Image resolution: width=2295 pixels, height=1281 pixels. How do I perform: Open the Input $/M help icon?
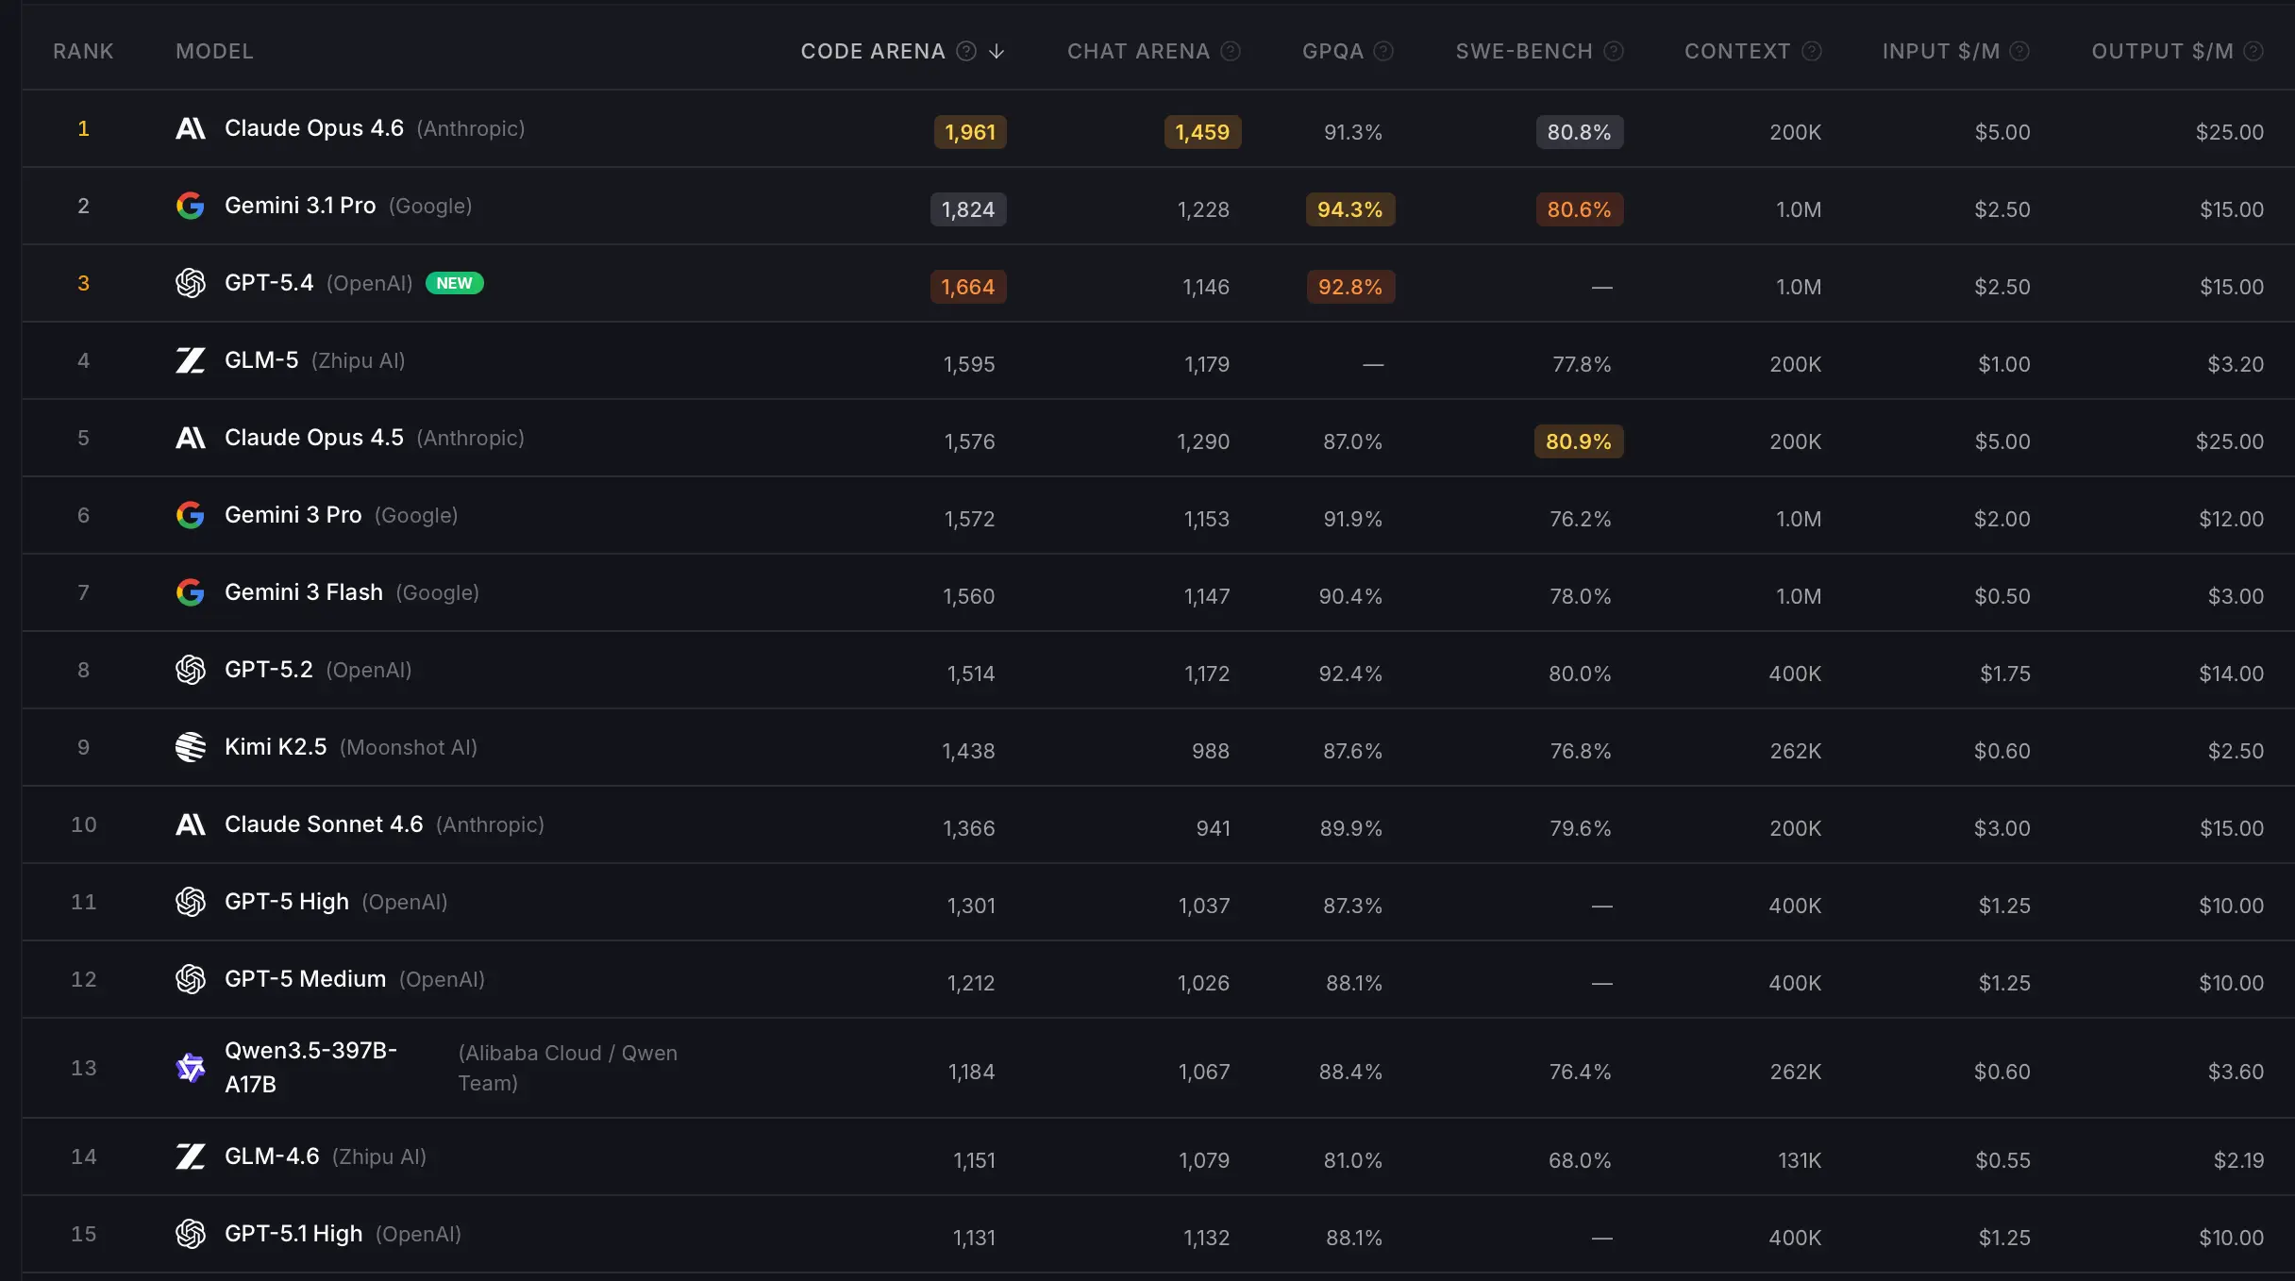pyautogui.click(x=2019, y=51)
